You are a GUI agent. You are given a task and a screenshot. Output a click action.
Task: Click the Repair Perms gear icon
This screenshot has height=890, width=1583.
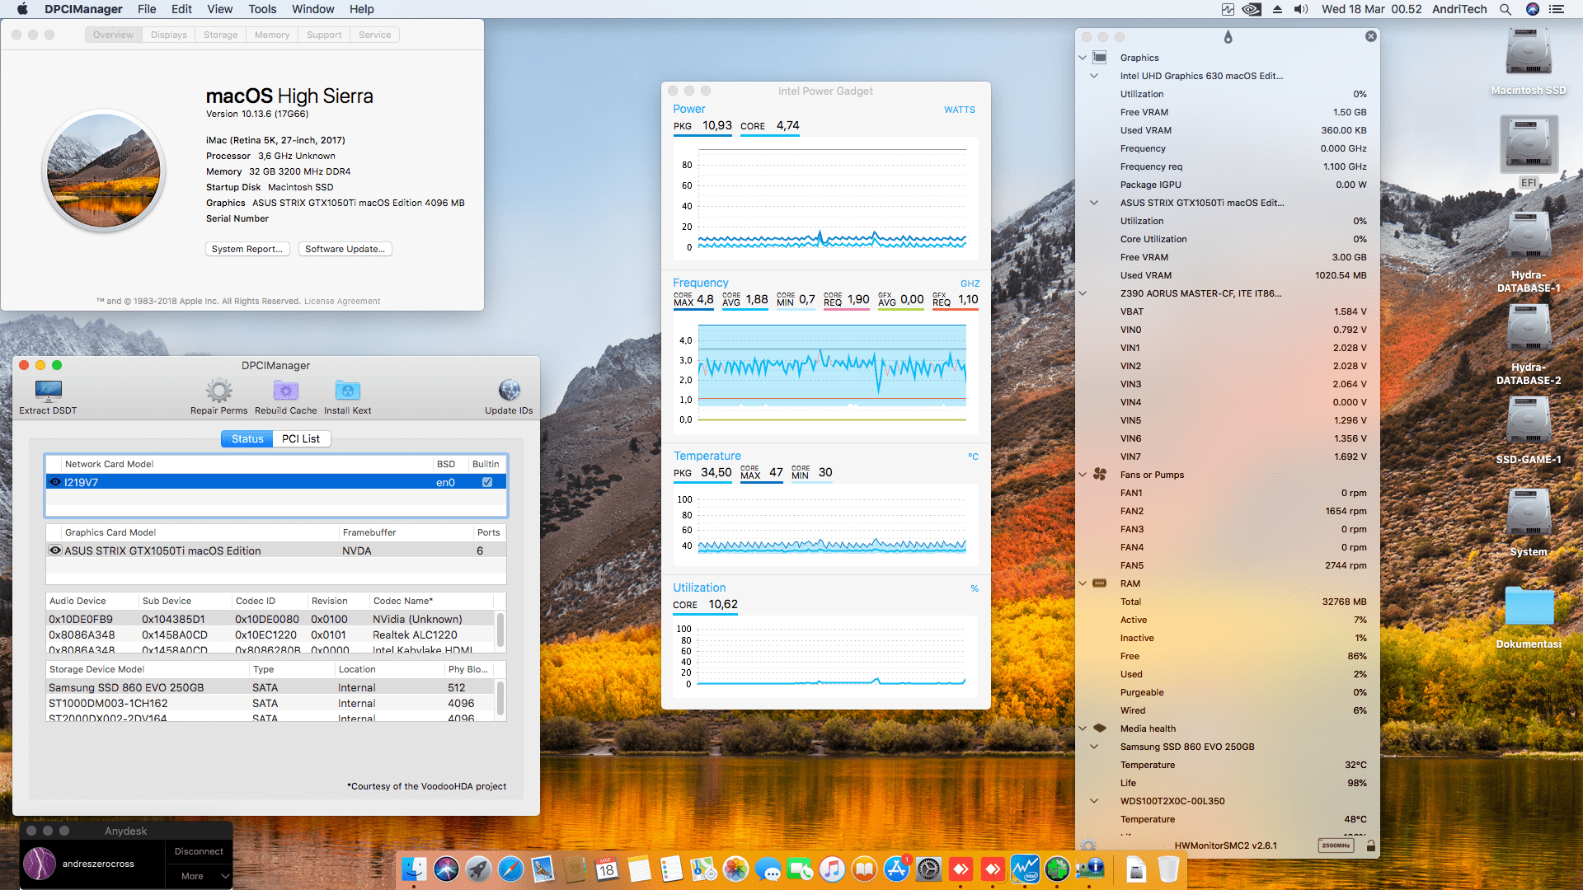pyautogui.click(x=218, y=390)
